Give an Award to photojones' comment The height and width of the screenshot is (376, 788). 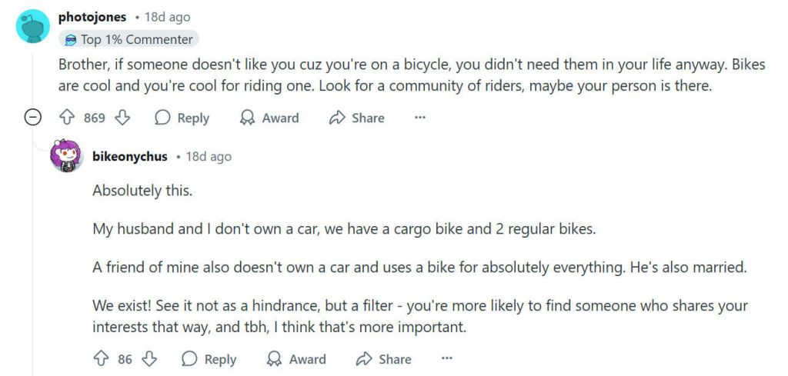coord(269,118)
